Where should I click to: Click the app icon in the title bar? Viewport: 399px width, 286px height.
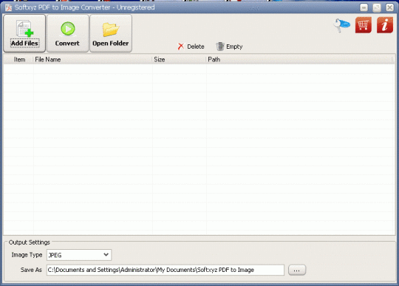pyautogui.click(x=8, y=7)
